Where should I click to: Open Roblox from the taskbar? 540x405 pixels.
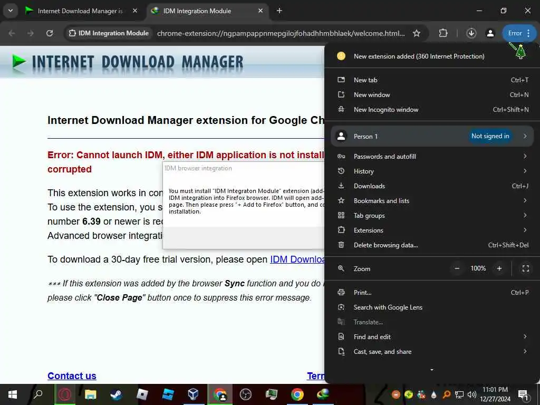(x=142, y=394)
